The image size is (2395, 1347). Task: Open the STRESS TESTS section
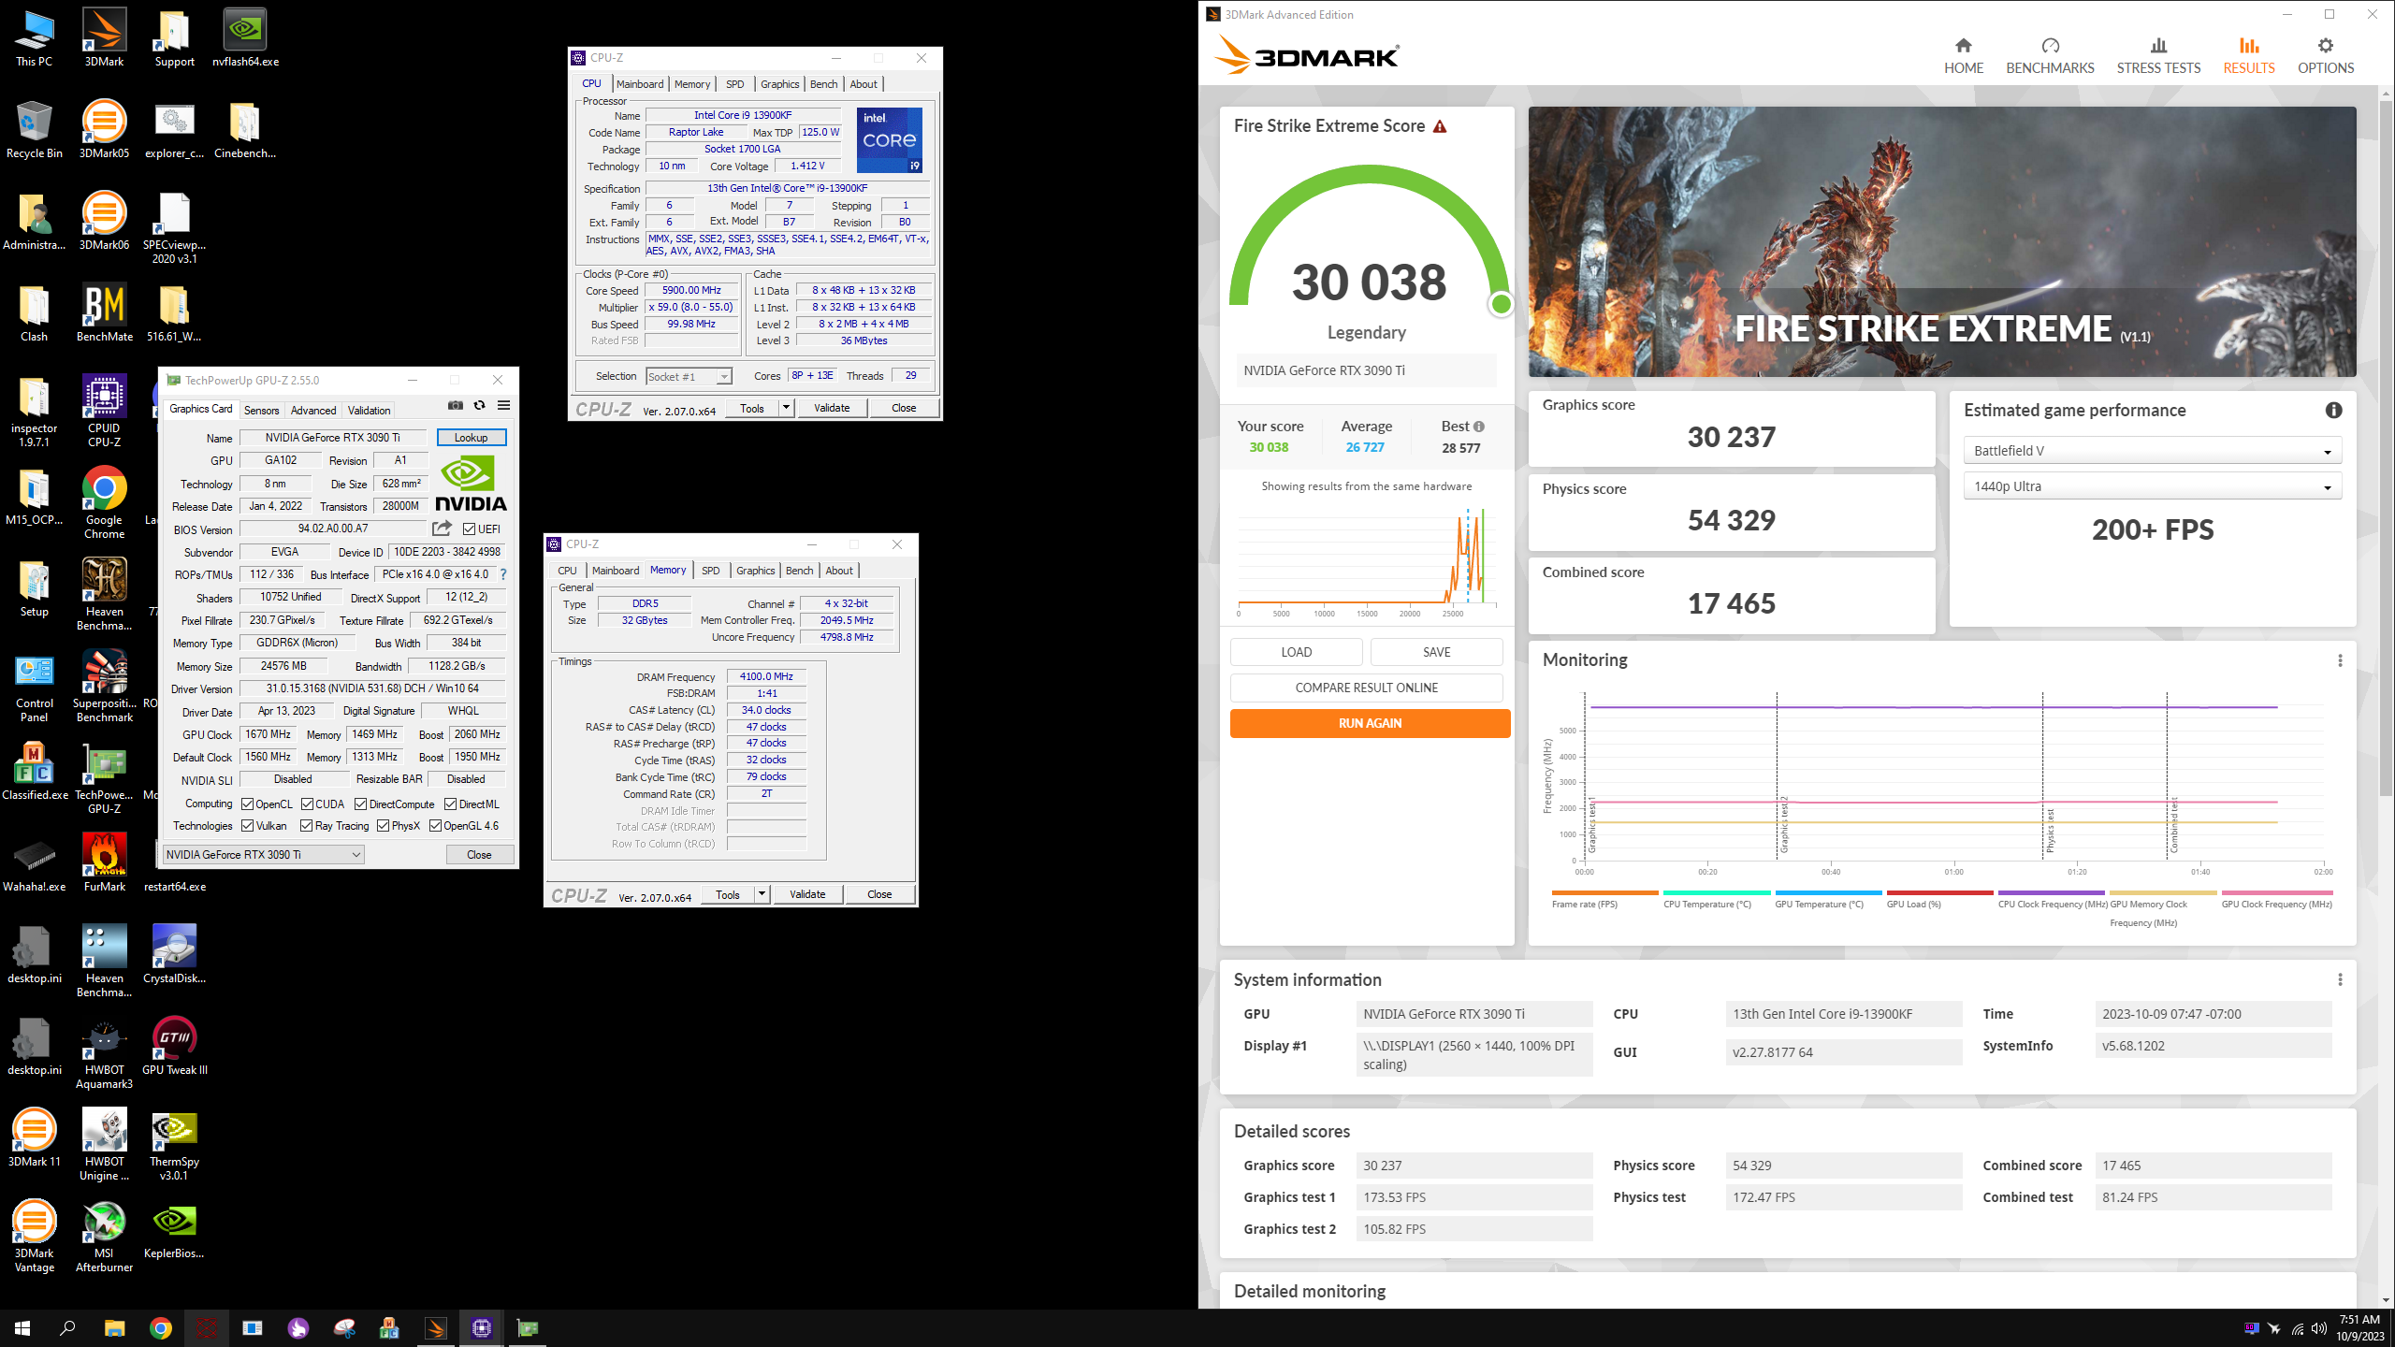click(2158, 56)
